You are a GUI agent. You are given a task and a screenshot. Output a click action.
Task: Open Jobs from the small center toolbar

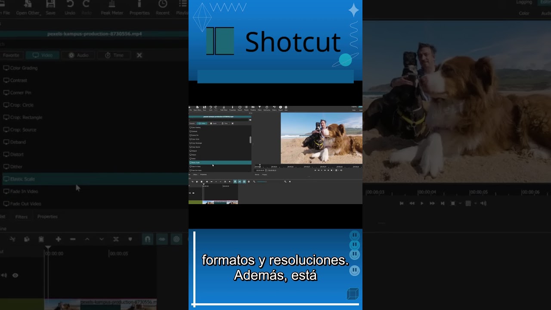point(286,108)
